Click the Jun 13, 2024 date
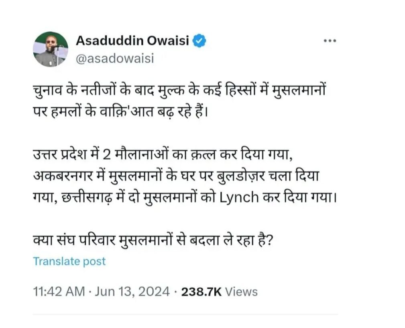Image resolution: width=405 pixels, height=328 pixels. point(132,291)
